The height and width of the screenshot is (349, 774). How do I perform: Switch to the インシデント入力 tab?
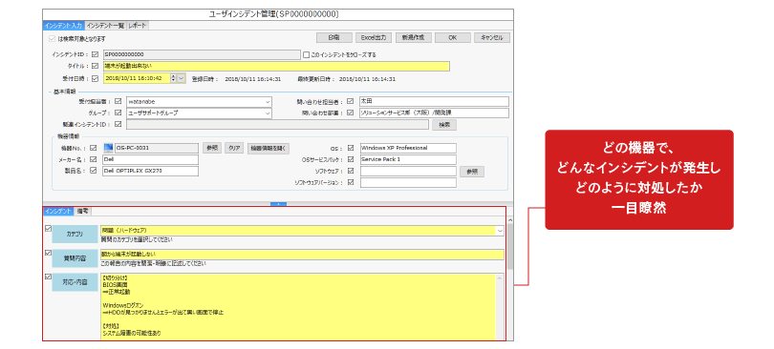(x=63, y=26)
